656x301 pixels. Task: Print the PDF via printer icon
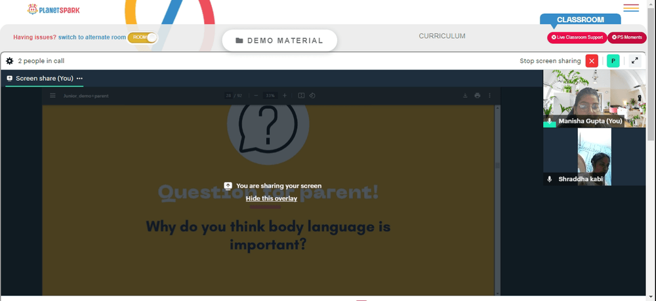478,96
